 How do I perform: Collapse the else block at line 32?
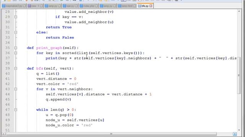pyautogui.click(x=16, y=32)
